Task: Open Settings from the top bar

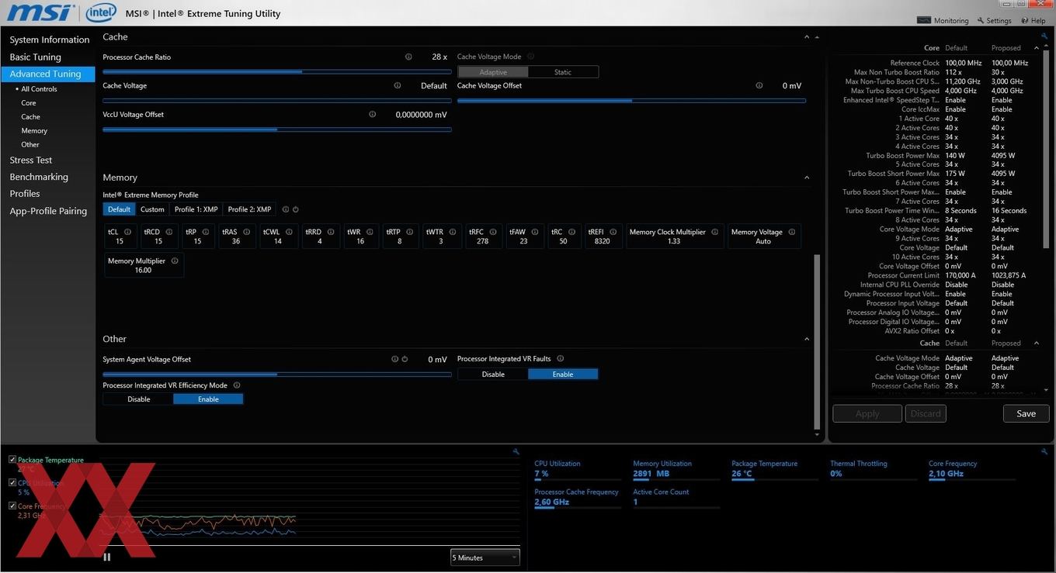Action: coord(995,21)
